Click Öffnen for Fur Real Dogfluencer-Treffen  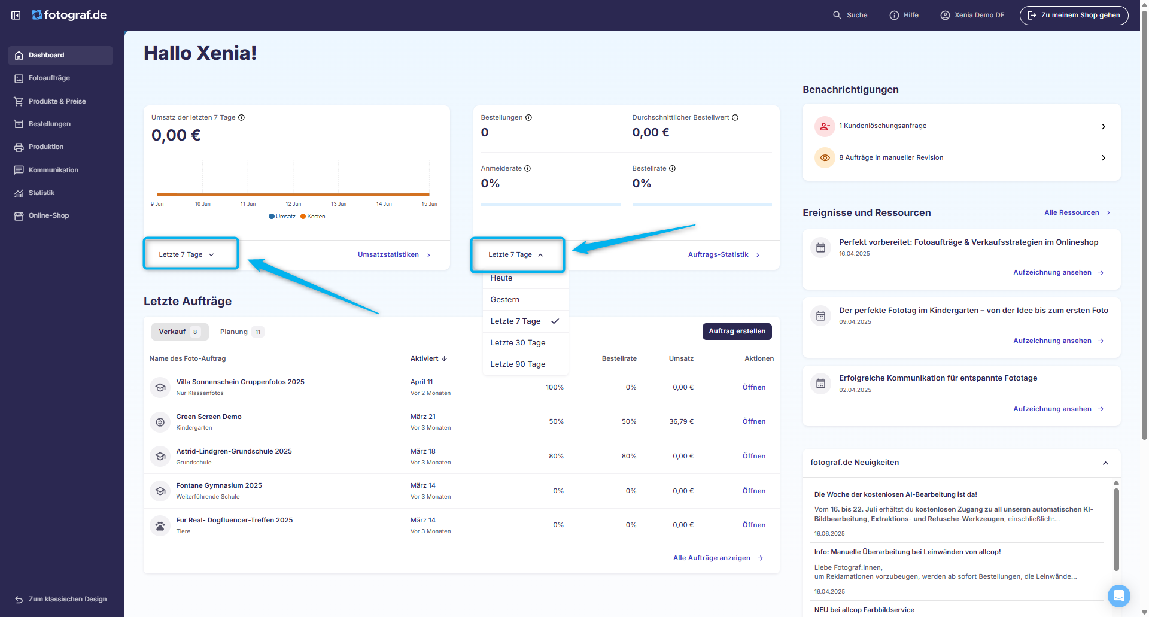pos(754,525)
